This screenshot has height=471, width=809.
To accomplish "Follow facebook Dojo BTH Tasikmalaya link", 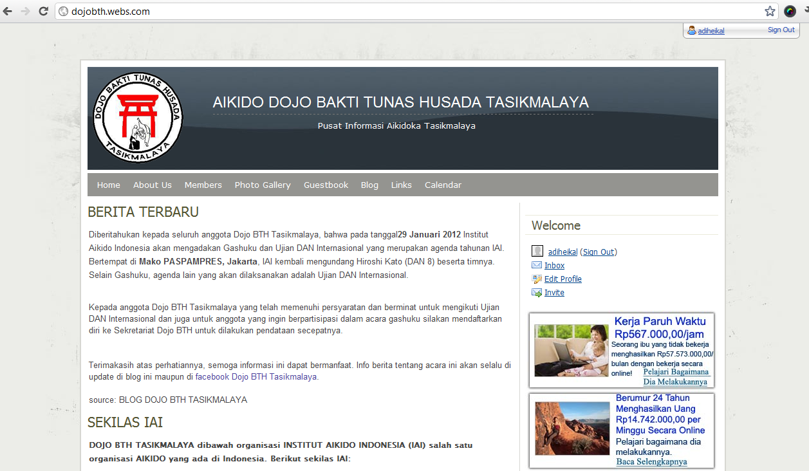I will tap(256, 377).
